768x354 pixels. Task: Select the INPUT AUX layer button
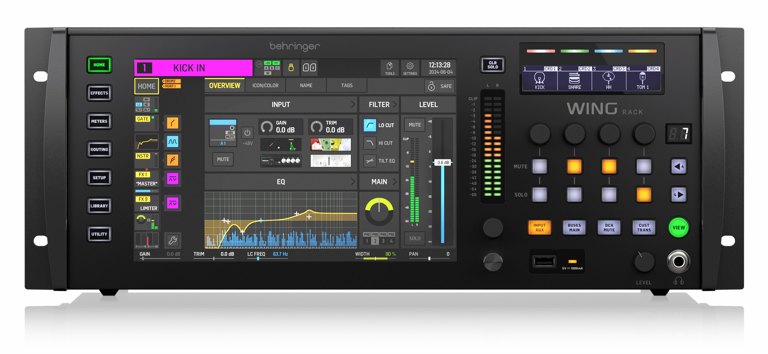(x=539, y=227)
